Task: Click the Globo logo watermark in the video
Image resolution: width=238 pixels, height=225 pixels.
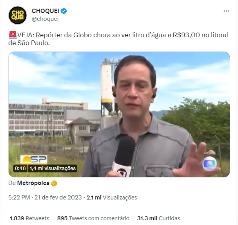Action: tap(210, 163)
